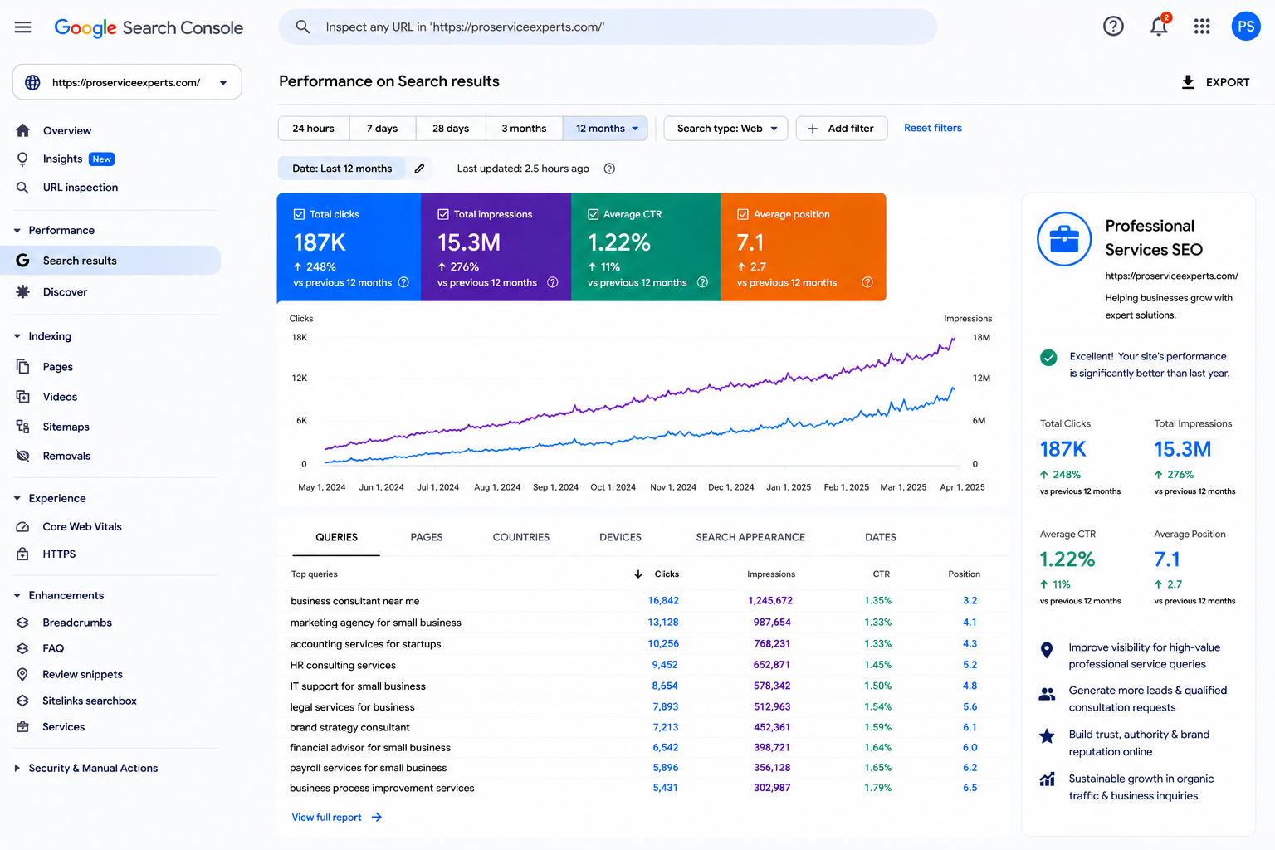
Task: Open the PS account avatar
Action: point(1246,27)
